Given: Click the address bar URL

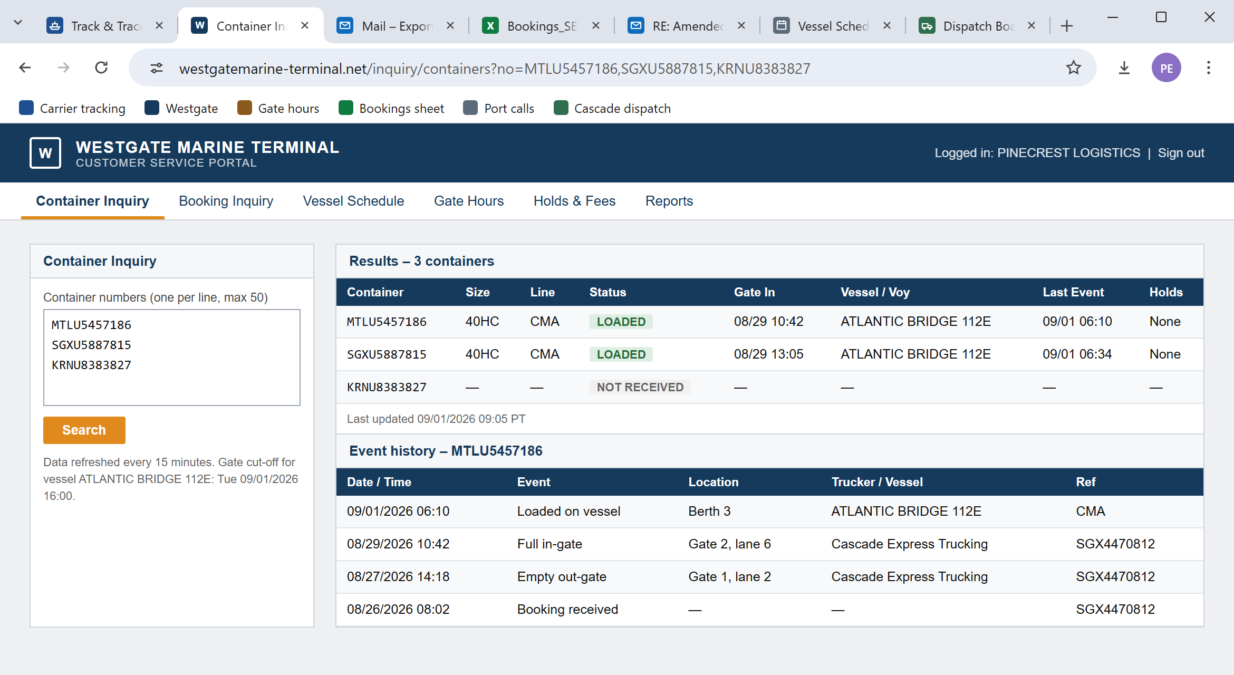Looking at the screenshot, I should [x=495, y=69].
